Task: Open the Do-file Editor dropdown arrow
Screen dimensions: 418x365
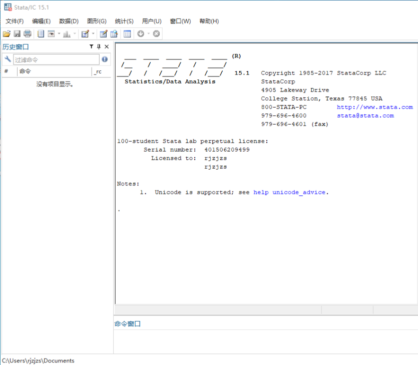Action: click(x=93, y=33)
